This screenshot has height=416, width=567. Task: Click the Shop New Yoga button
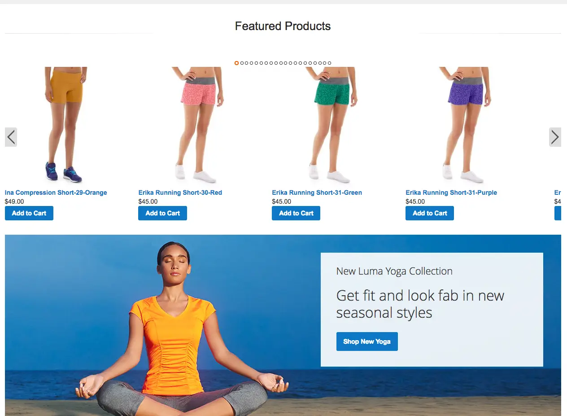click(367, 342)
